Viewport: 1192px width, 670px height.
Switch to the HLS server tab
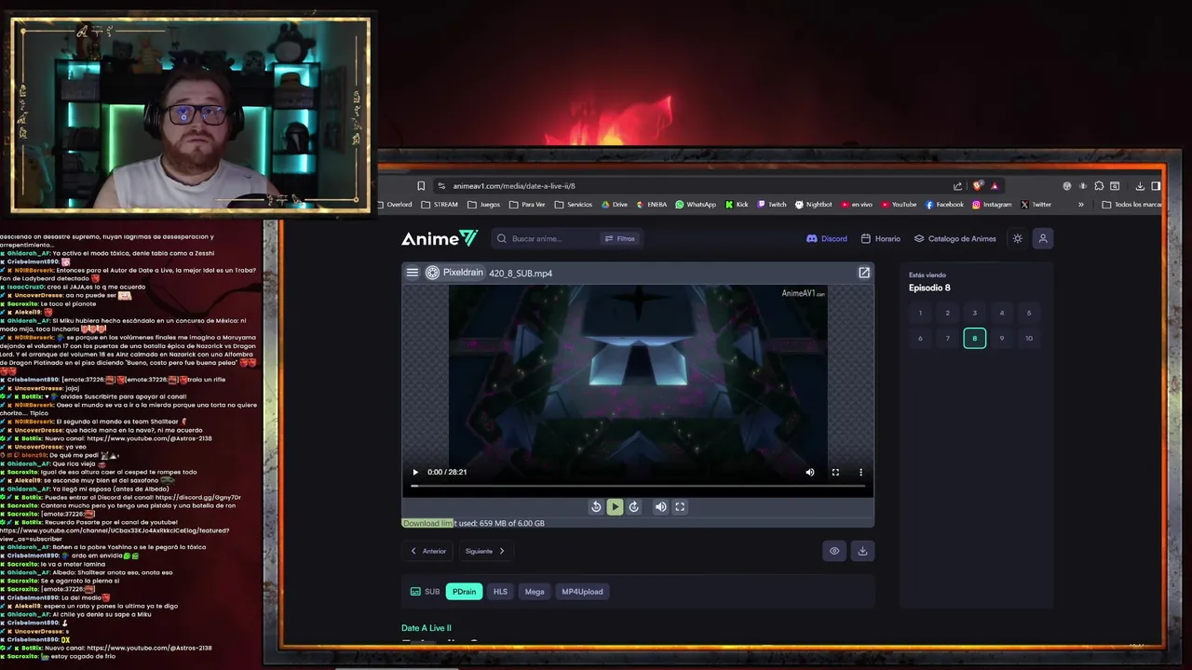500,592
